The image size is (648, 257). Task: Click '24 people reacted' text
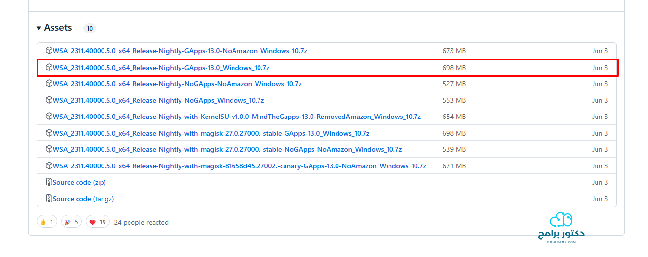[x=141, y=222]
